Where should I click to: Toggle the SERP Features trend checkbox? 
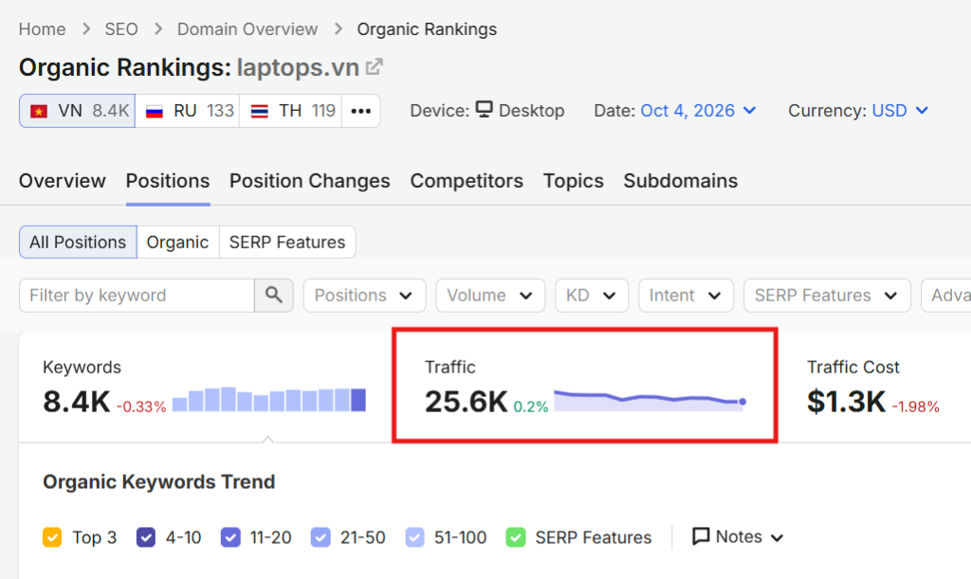[515, 537]
